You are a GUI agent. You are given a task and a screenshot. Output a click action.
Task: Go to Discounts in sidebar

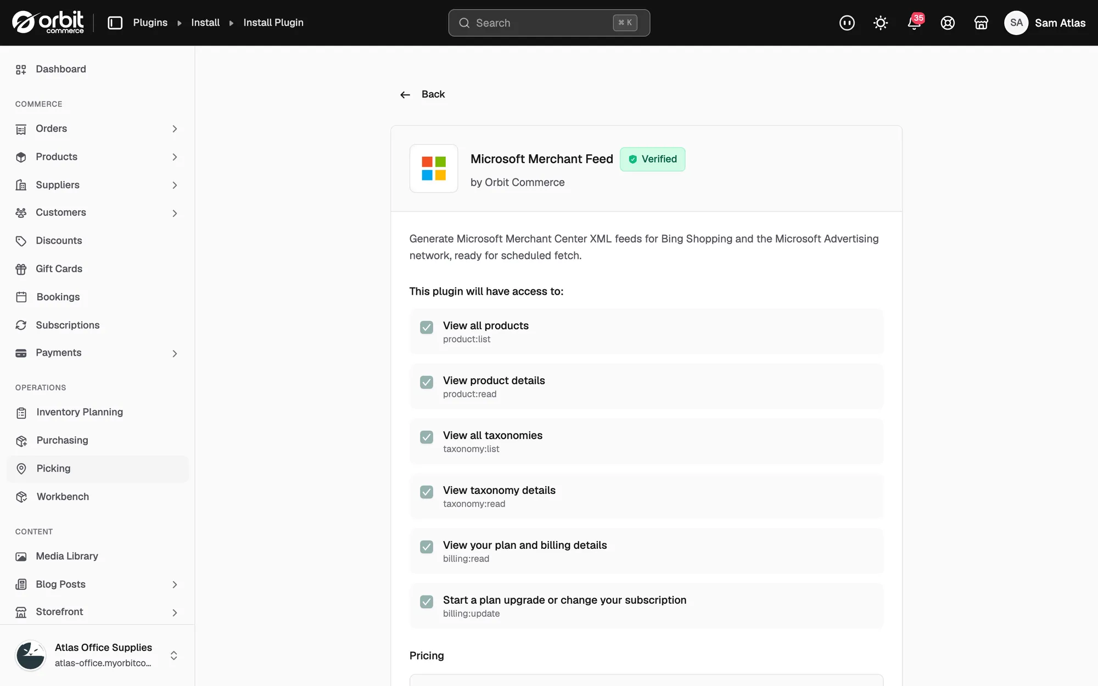tap(97, 240)
